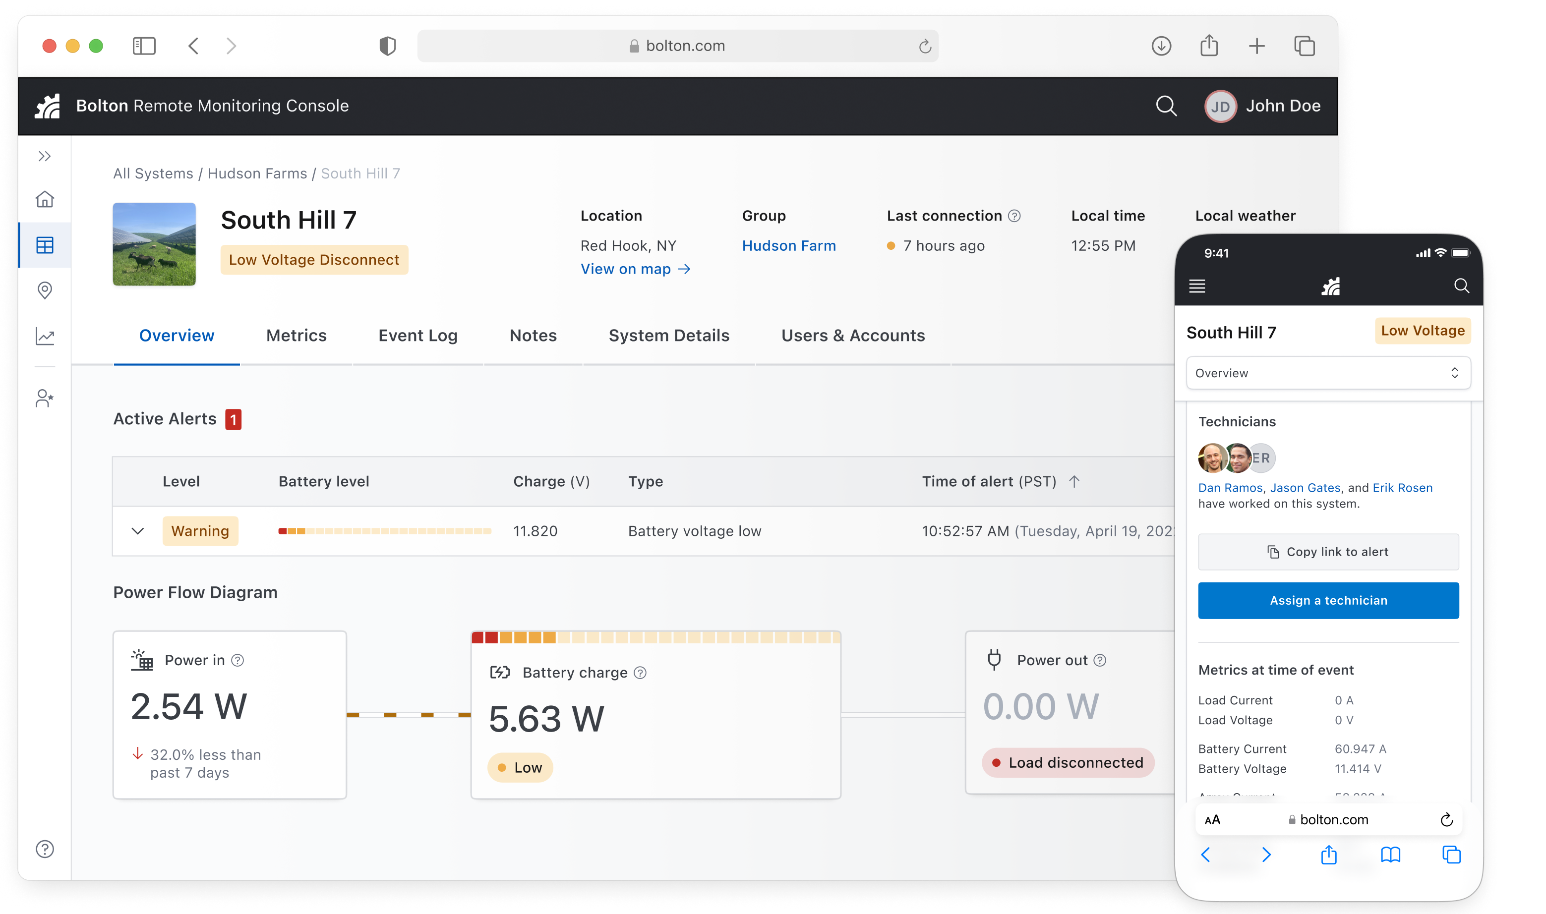Click Assign a technician button

click(1328, 601)
